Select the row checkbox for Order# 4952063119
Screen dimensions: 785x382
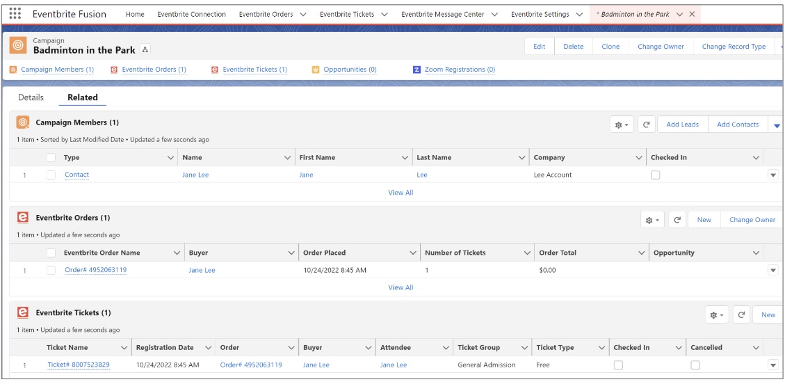point(51,270)
